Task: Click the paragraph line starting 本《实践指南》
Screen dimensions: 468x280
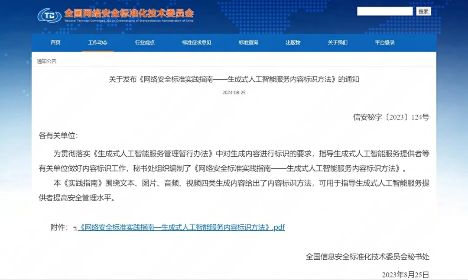Action: tap(241, 183)
